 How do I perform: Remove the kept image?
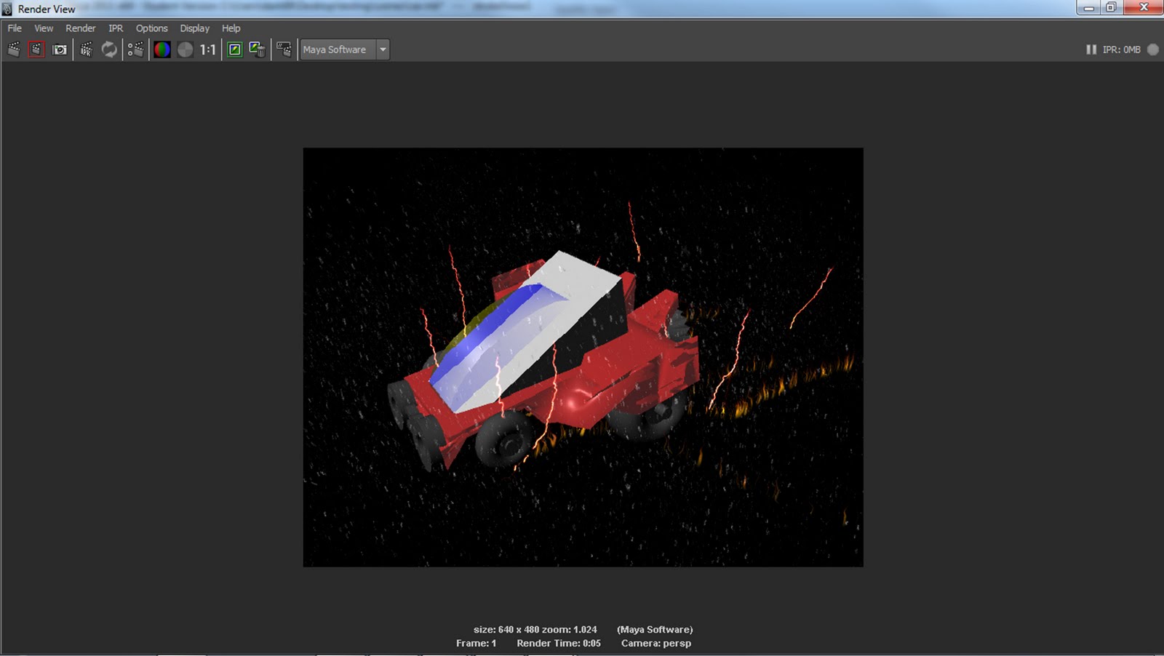(x=256, y=49)
